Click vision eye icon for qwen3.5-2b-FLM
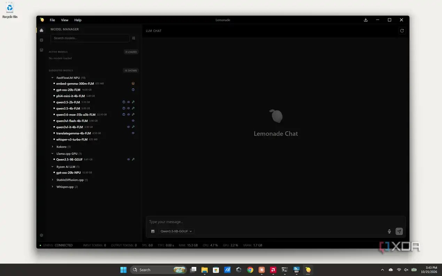 click(128, 102)
